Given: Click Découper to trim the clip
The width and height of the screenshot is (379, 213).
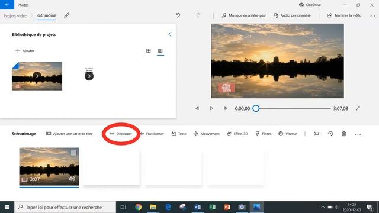Looking at the screenshot, I should (121, 134).
